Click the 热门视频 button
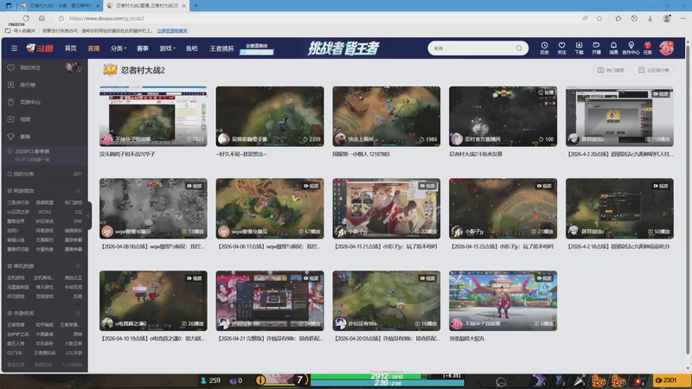The height and width of the screenshot is (389, 692). (611, 70)
